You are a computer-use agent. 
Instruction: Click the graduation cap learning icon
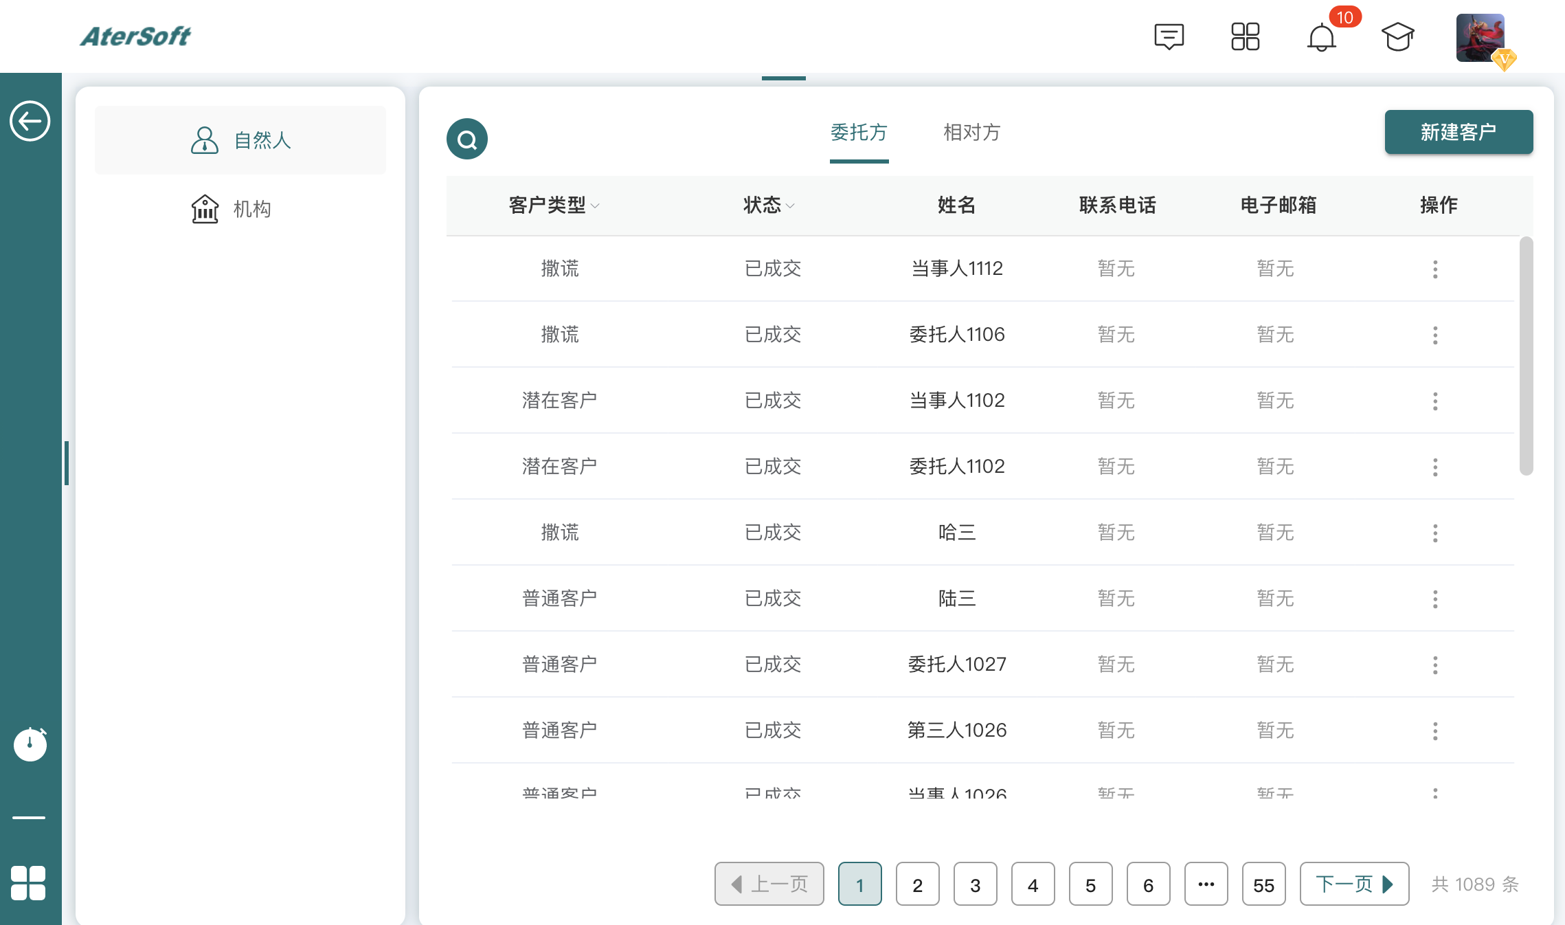tap(1399, 36)
